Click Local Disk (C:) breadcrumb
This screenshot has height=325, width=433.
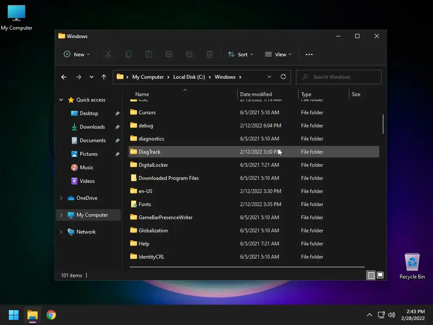(189, 77)
